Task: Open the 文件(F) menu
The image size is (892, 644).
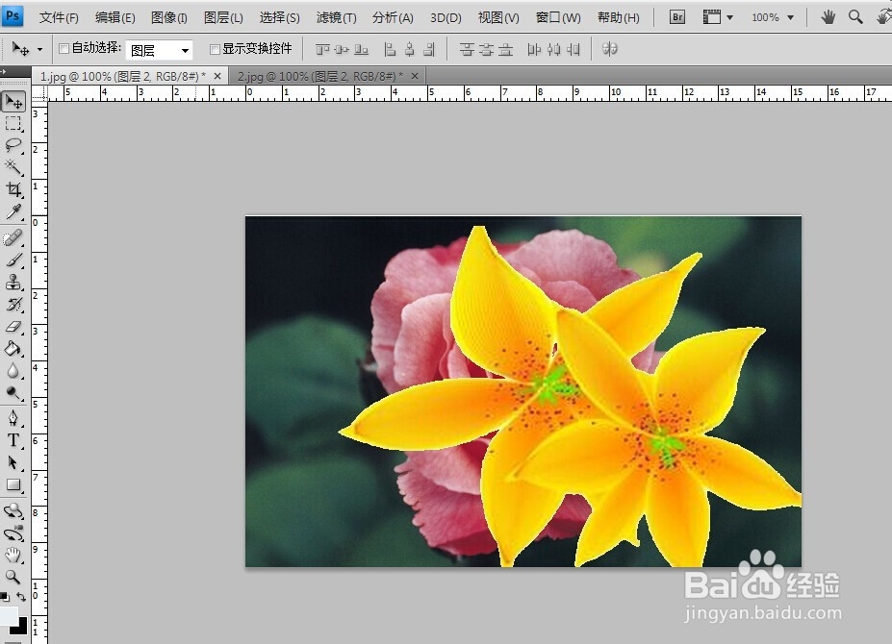Action: tap(59, 17)
